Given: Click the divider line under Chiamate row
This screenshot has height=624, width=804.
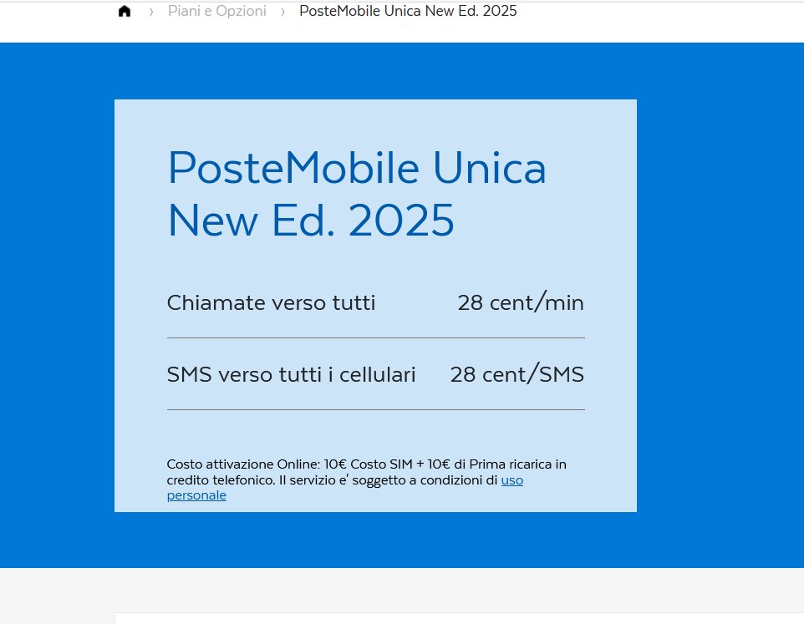Looking at the screenshot, I should pyautogui.click(x=375, y=338).
